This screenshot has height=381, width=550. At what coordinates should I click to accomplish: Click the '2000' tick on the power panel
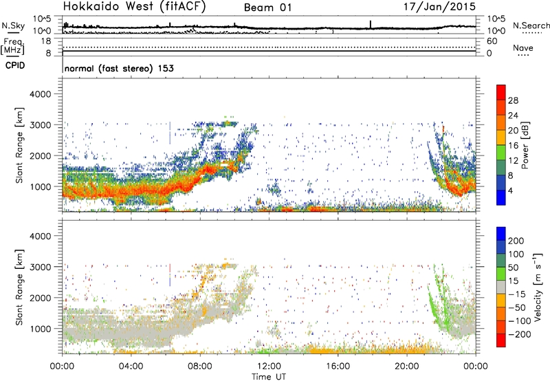(41, 155)
